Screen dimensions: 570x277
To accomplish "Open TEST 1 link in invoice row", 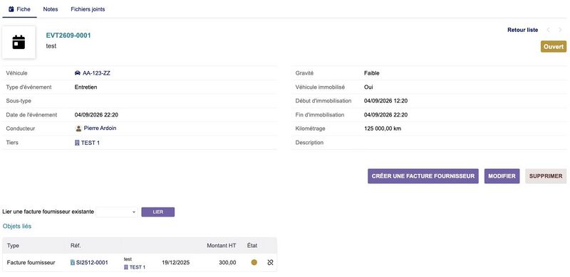I will [138, 267].
